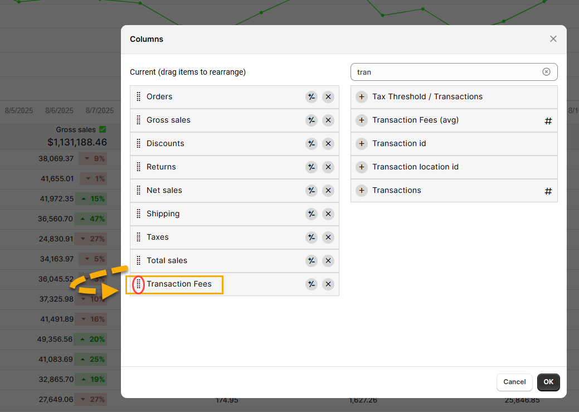This screenshot has height=412, width=579.
Task: Toggle plus-minus comparison for Taxes
Action: 311,237
